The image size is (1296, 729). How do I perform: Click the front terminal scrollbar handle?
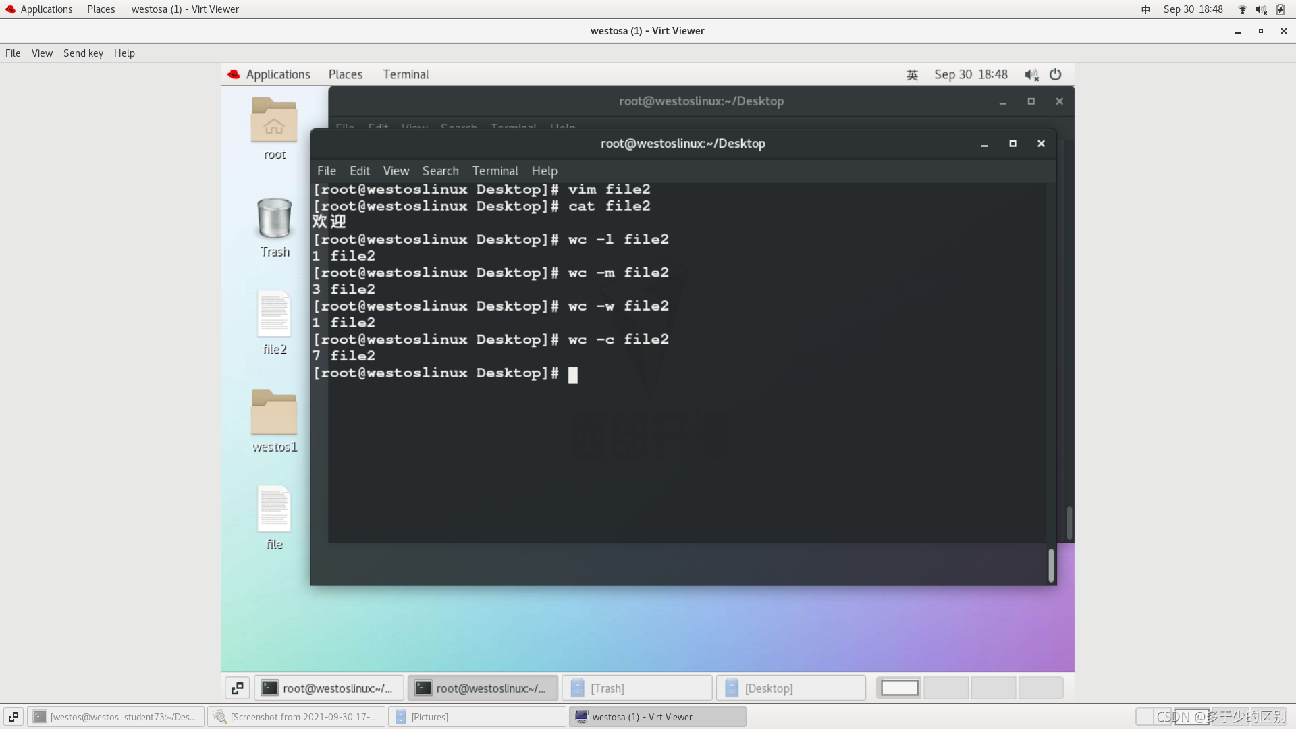[x=1050, y=565]
